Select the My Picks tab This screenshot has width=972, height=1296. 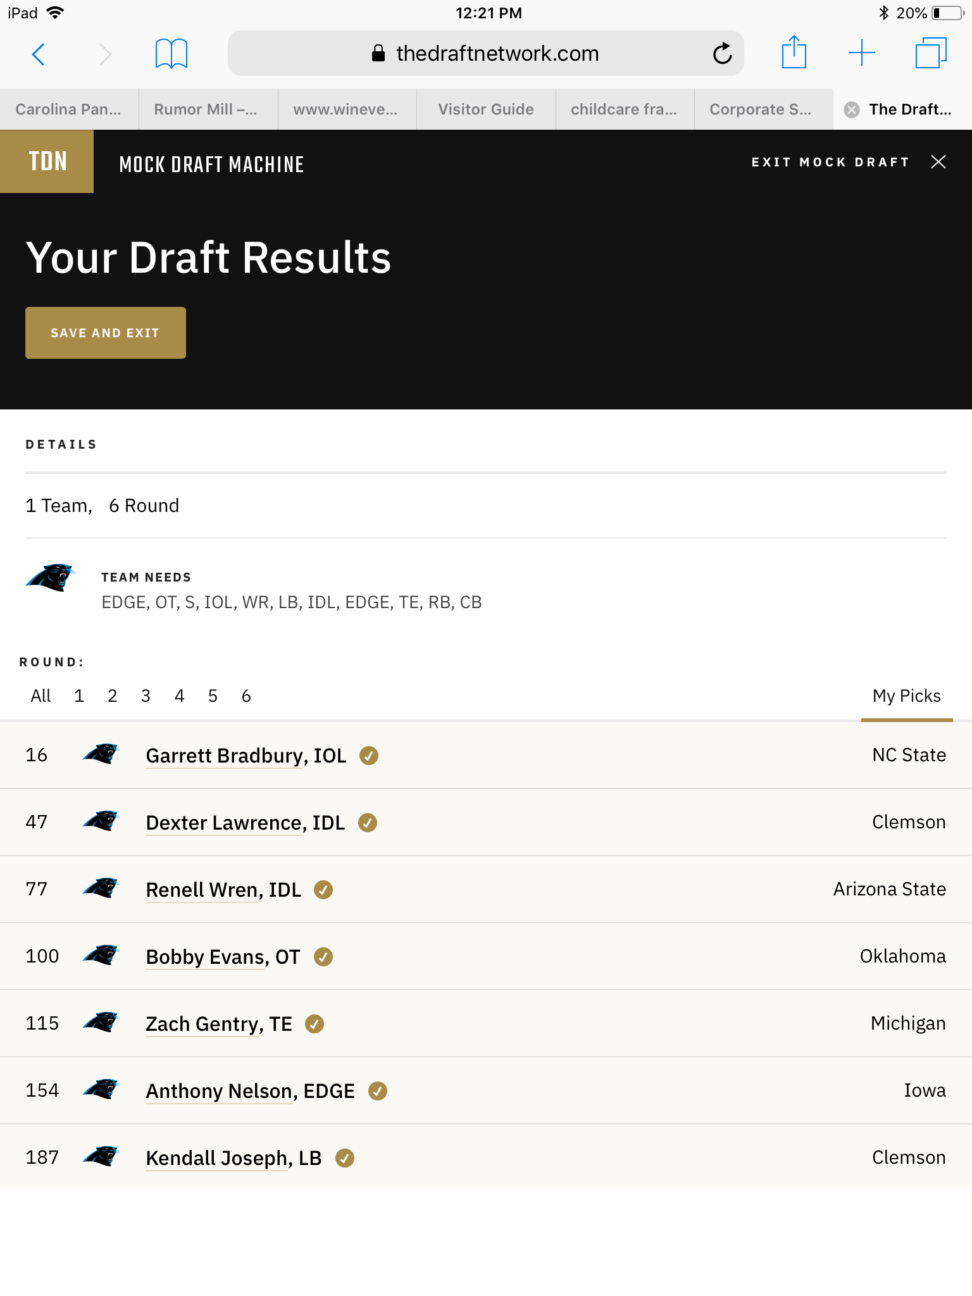pos(906,696)
